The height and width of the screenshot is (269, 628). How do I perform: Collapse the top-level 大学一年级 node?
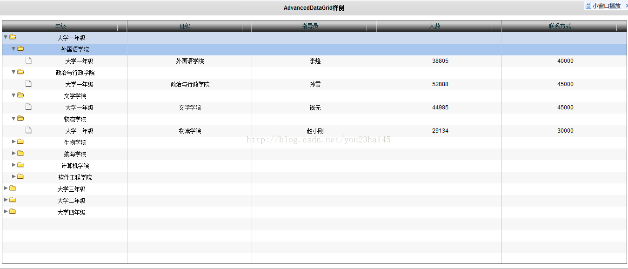click(x=6, y=37)
